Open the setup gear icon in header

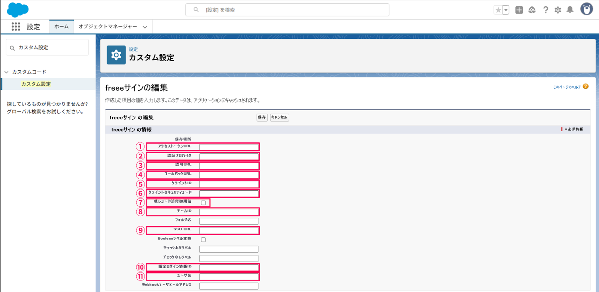(558, 10)
